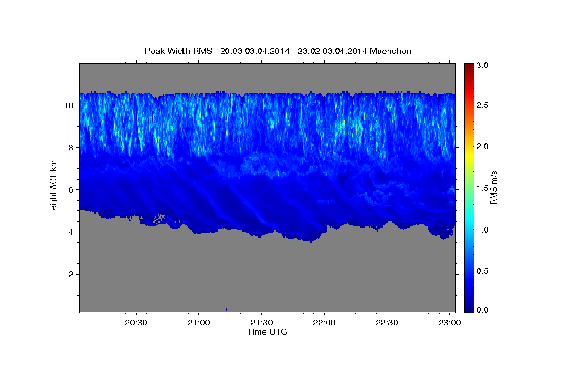563x375 pixels.
Task: Click the colorbar label '1.5'
Action: [483, 188]
